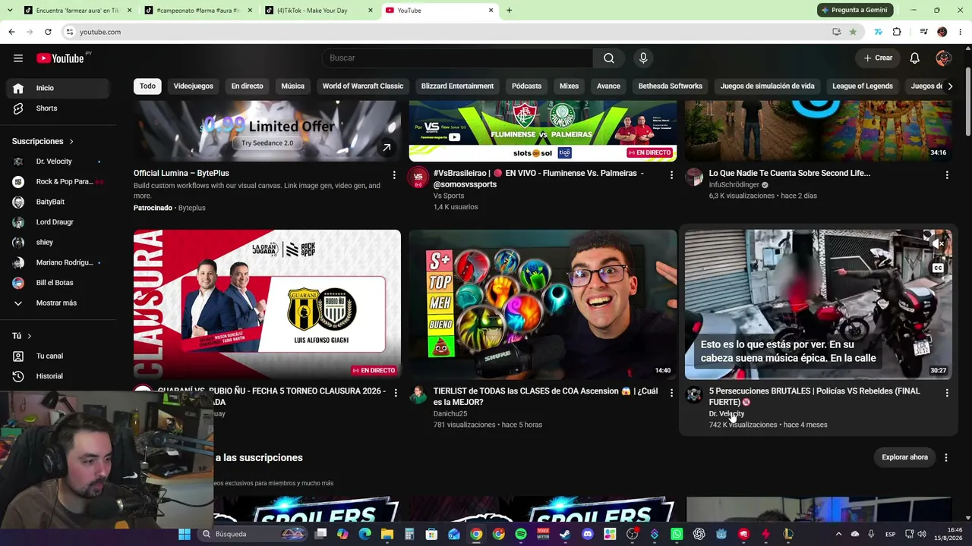The width and height of the screenshot is (972, 546).
Task: Go to the YouTube logo home link
Action: click(x=60, y=58)
